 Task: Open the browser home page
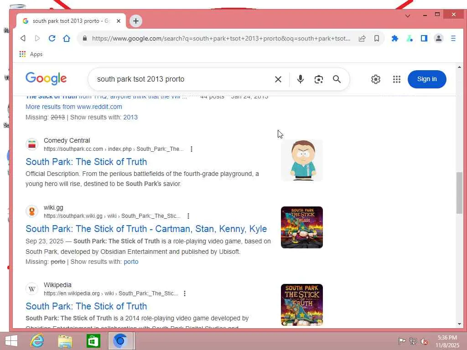point(67,38)
